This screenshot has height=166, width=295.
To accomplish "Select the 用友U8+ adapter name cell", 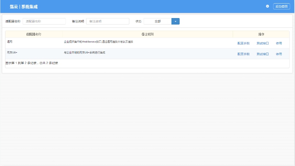I will click(x=34, y=54).
